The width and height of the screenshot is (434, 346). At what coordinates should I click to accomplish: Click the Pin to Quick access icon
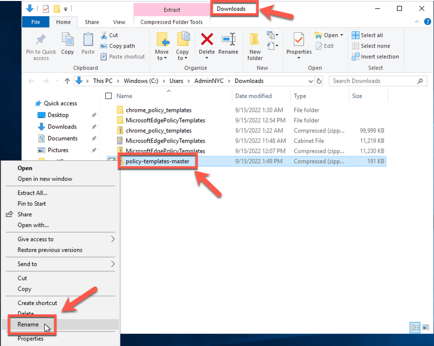pos(40,46)
